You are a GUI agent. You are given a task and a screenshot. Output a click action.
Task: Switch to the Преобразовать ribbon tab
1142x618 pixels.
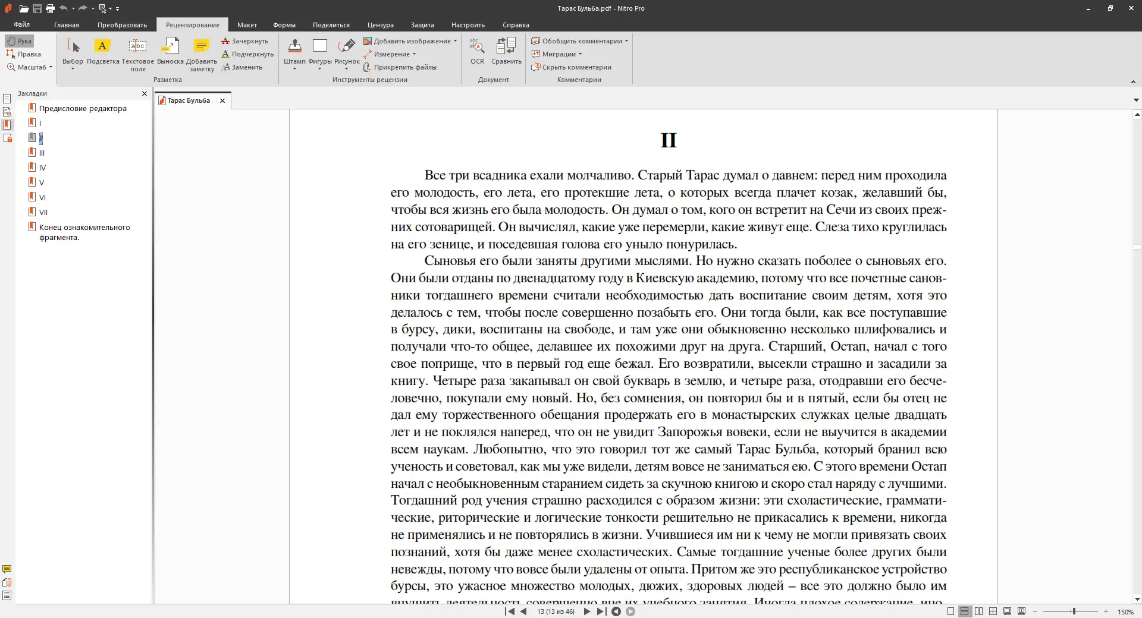(122, 25)
